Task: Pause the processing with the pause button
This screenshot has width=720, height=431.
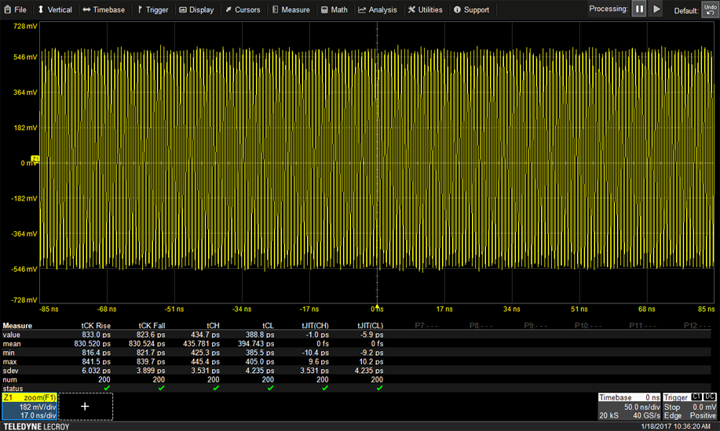Action: pos(640,9)
